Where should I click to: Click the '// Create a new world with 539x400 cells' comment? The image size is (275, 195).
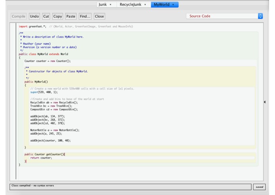(x=82, y=89)
